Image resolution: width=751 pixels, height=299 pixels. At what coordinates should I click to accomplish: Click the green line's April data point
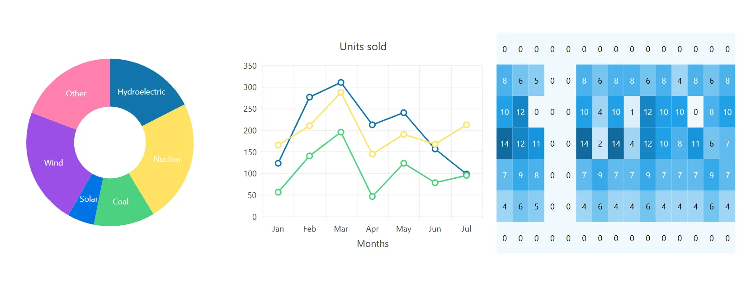tap(372, 196)
